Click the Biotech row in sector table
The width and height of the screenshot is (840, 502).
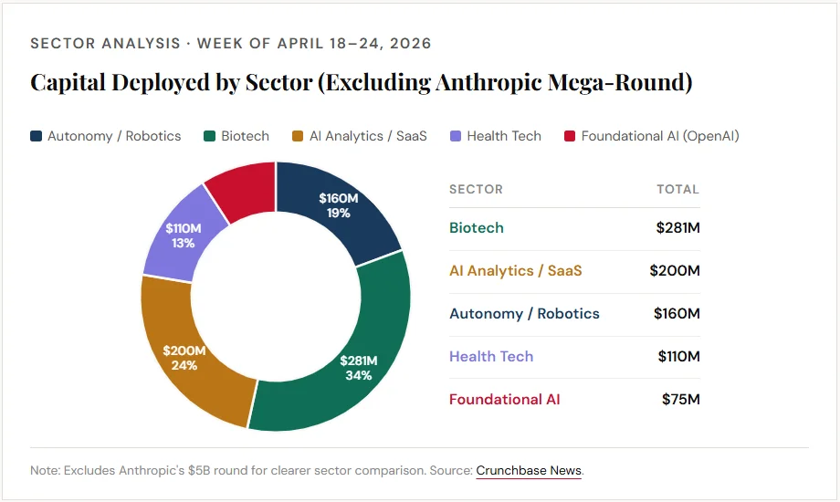(573, 228)
